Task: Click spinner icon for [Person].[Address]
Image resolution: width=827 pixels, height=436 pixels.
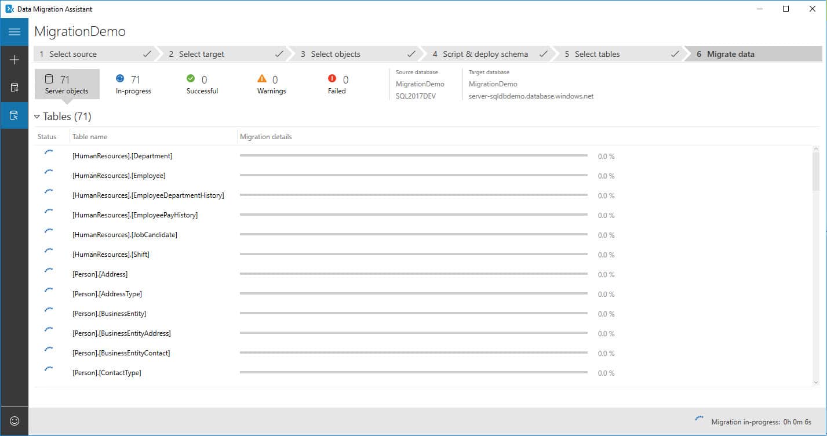Action: pos(49,270)
